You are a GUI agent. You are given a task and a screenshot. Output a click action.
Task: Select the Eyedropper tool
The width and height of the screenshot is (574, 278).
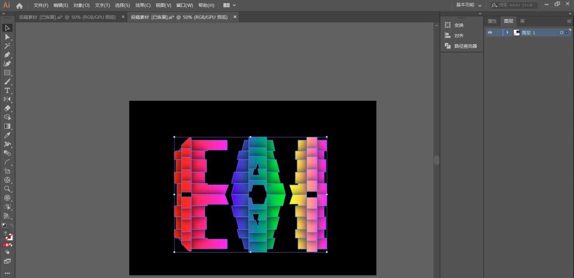(x=7, y=135)
